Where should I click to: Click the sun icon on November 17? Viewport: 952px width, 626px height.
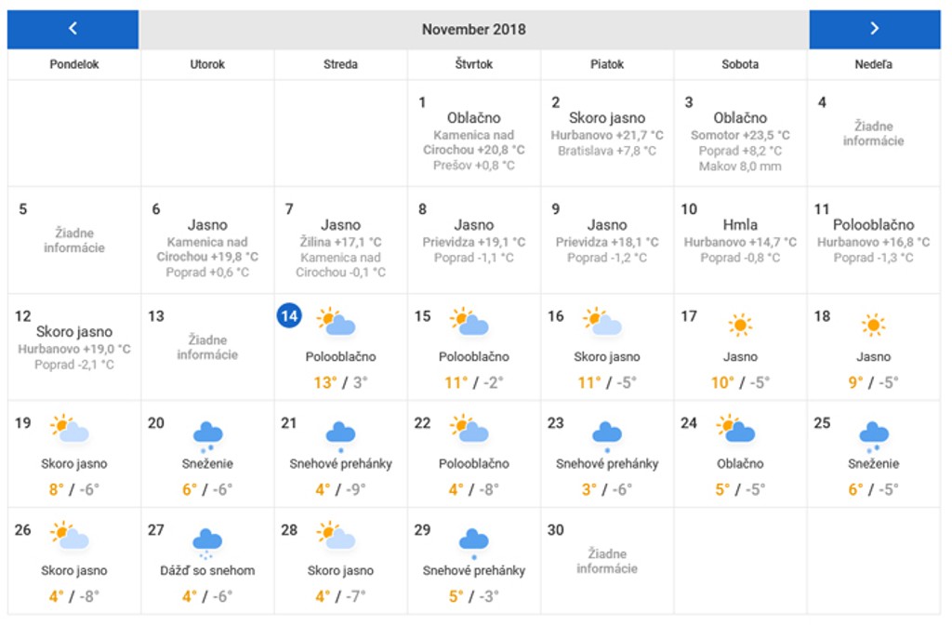coord(740,325)
